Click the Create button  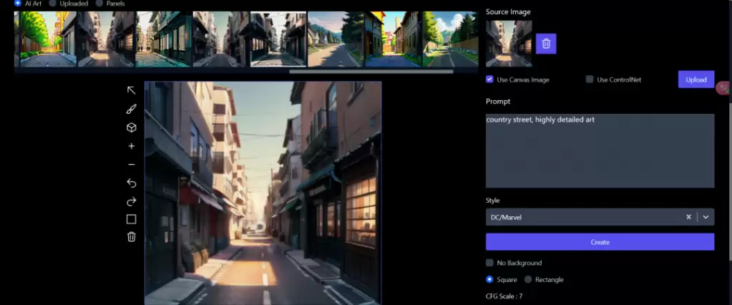click(600, 242)
